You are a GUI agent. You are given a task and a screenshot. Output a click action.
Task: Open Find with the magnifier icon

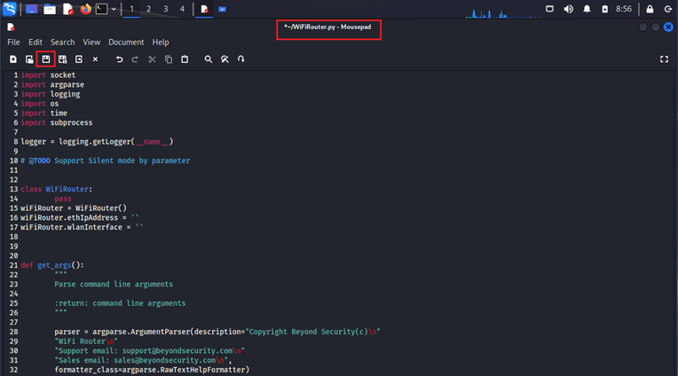[x=209, y=59]
